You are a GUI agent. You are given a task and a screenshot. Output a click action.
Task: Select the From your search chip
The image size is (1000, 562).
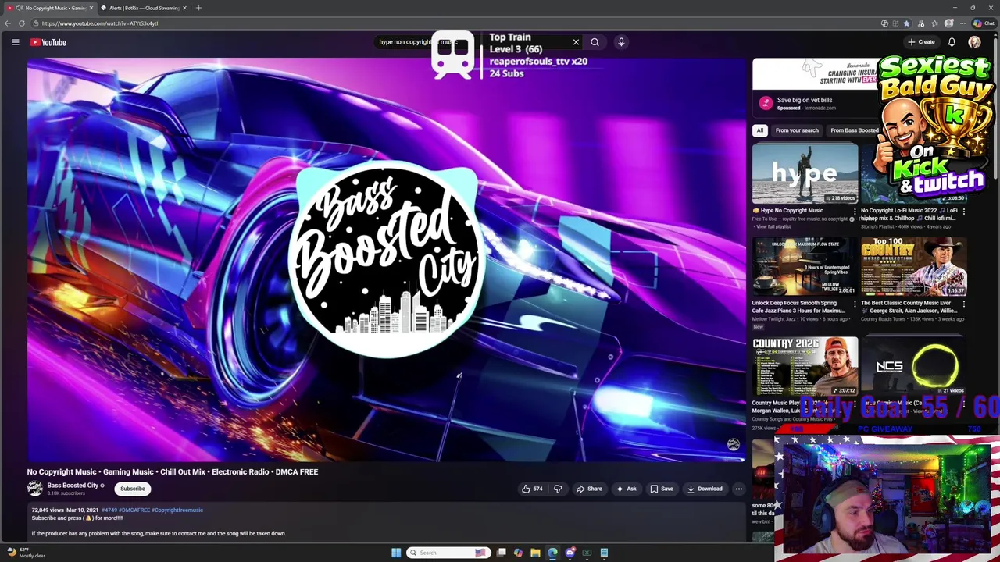click(797, 130)
